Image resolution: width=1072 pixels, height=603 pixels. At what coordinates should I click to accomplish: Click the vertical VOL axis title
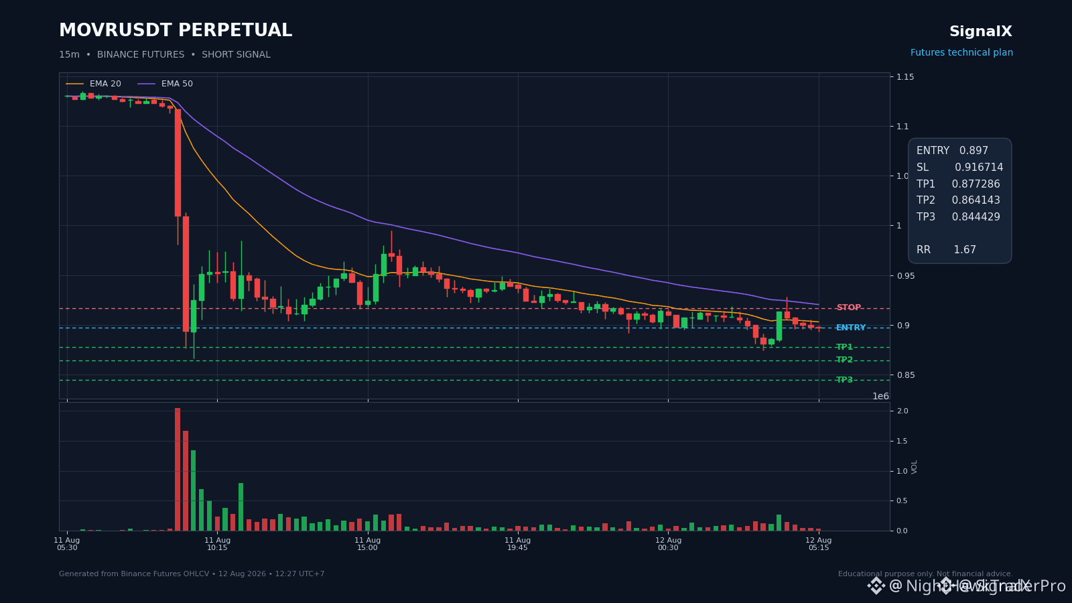(x=915, y=467)
